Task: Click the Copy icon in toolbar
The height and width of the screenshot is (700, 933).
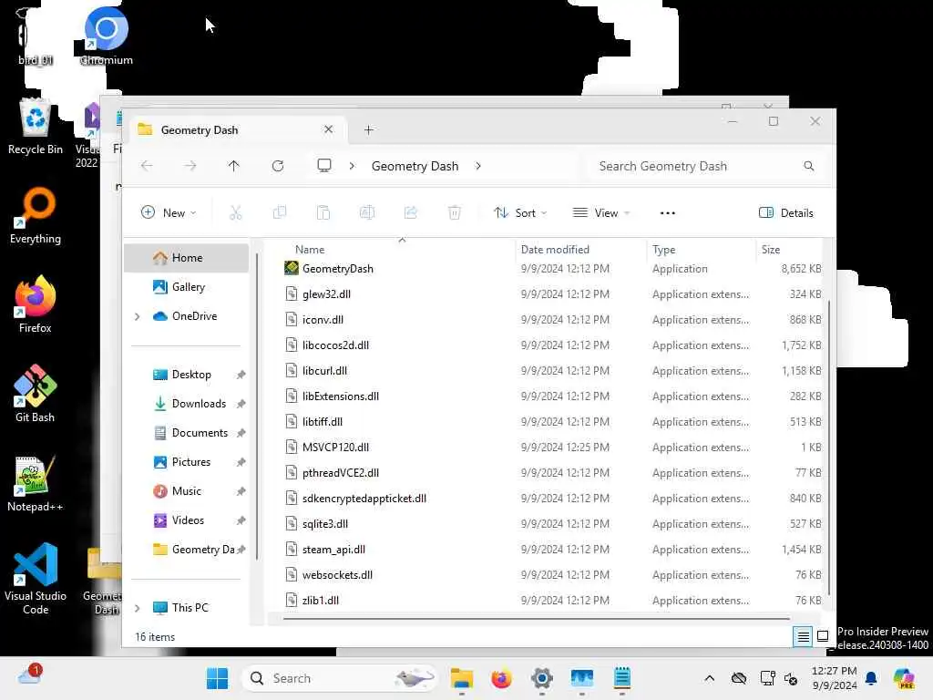Action: [x=280, y=212]
